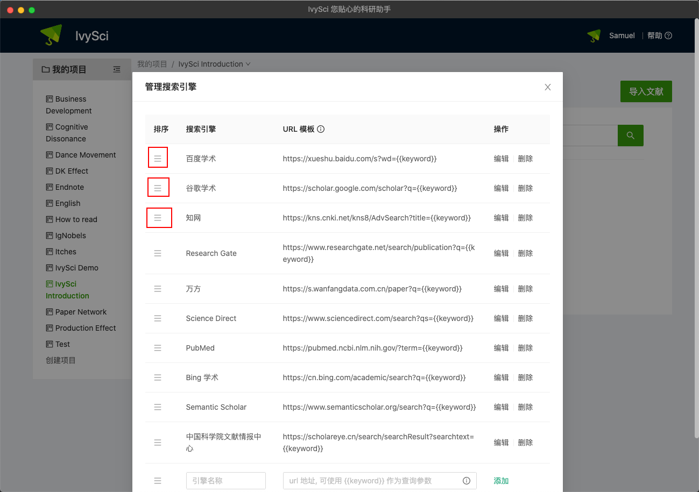Click the green search magnifier button
This screenshot has width=699, height=492.
point(631,136)
